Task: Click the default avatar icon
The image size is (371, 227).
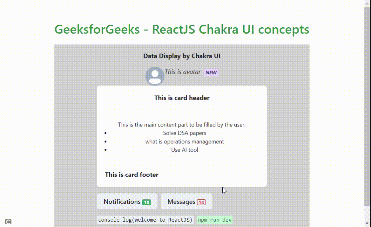Action: click(155, 76)
